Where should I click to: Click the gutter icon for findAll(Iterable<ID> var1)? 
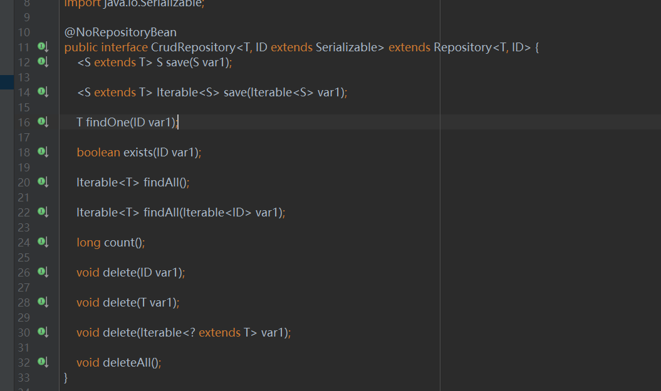pyautogui.click(x=43, y=212)
